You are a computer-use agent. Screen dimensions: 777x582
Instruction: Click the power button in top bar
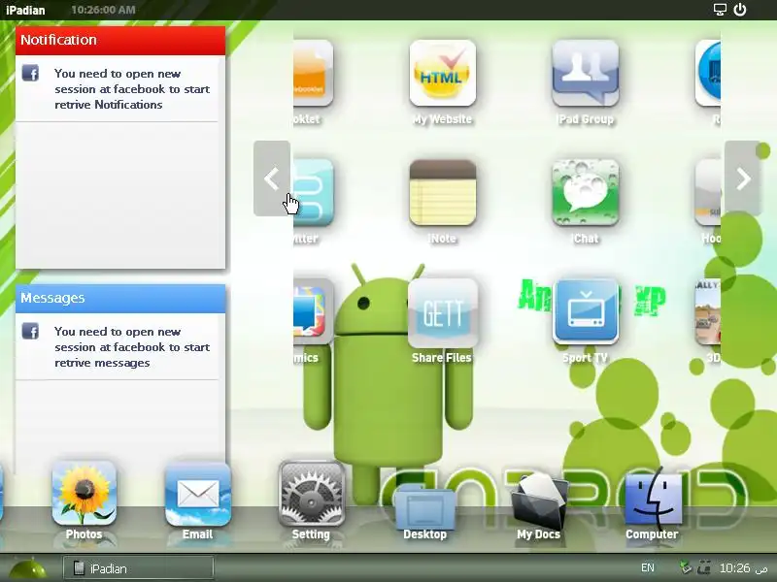[740, 10]
